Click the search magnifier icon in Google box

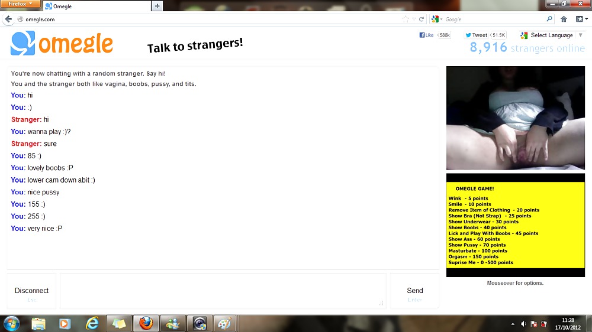tap(549, 19)
